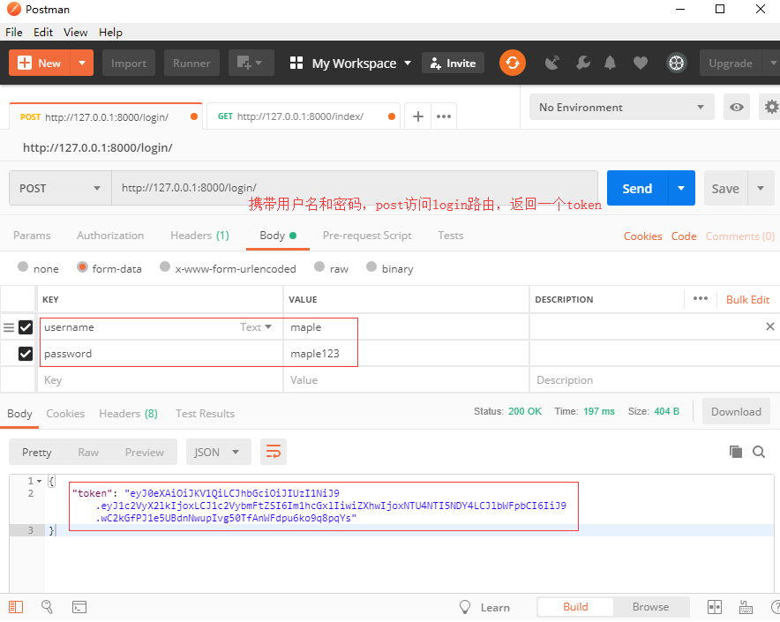Open tab options ellipsis menu
Viewport: 780px width, 622px height.
[x=444, y=116]
